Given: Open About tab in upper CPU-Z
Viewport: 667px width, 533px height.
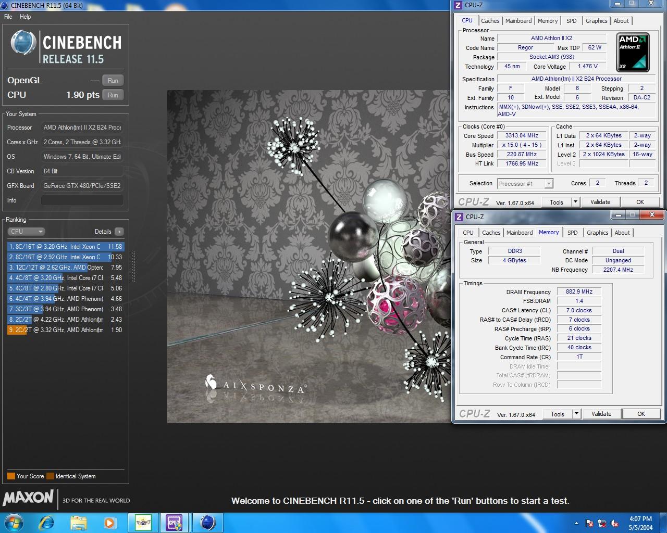Looking at the screenshot, I should pyautogui.click(x=621, y=21).
